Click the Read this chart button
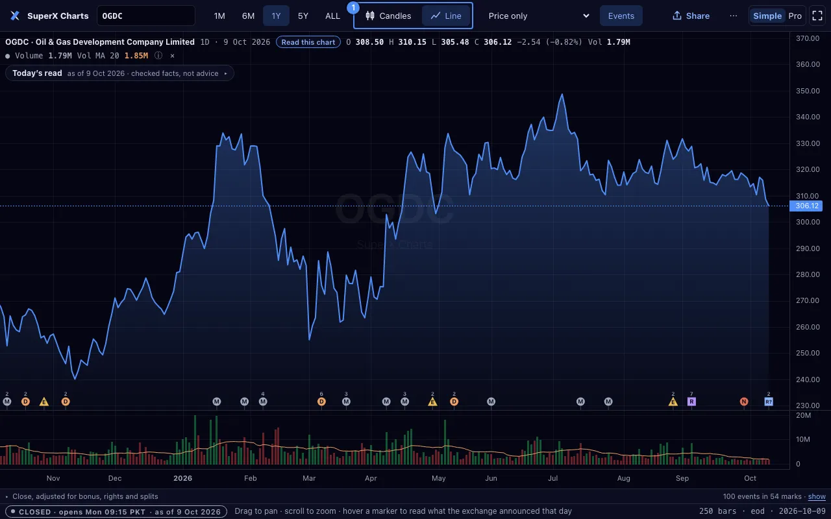This screenshot has height=519, width=831. tap(308, 42)
